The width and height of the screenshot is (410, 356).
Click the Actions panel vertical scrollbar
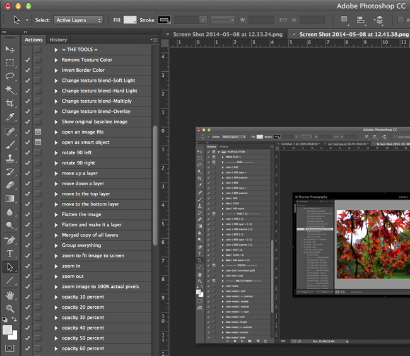click(155, 186)
